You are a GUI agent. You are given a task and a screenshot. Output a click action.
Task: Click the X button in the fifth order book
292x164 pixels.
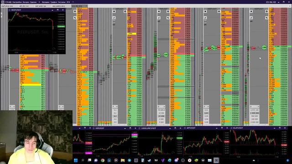pos(205,11)
